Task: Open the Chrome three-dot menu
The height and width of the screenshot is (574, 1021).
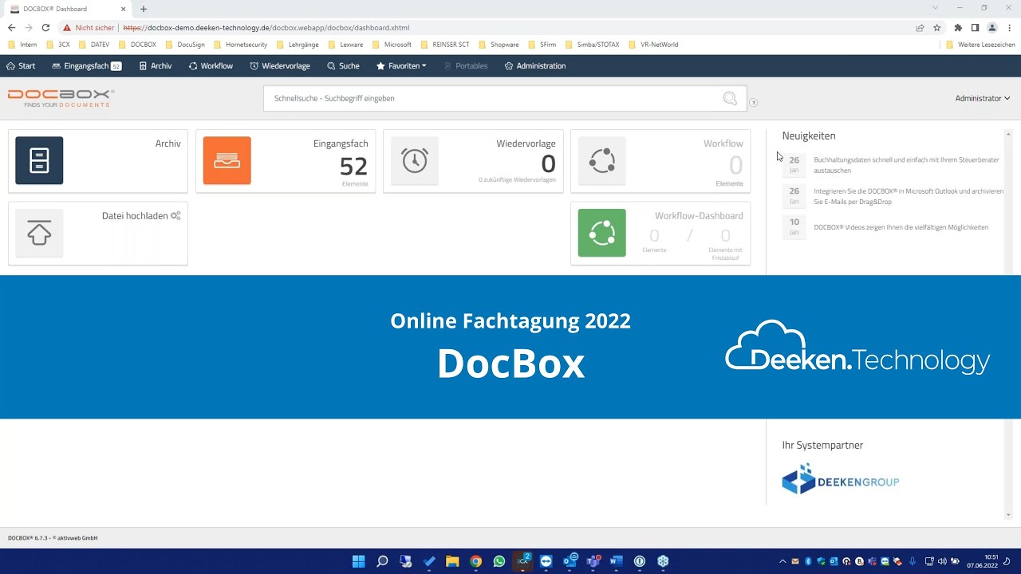Action: coord(1010,27)
